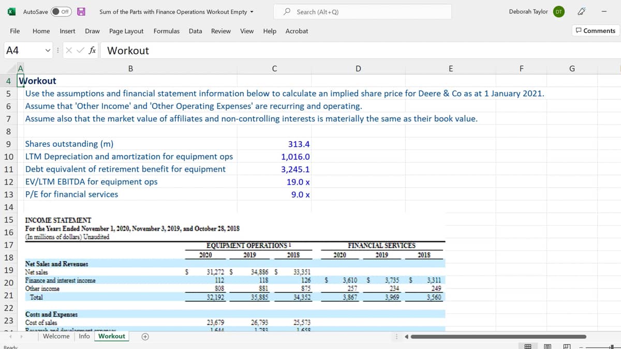Select column C header
This screenshot has width=621, height=349.
point(274,68)
